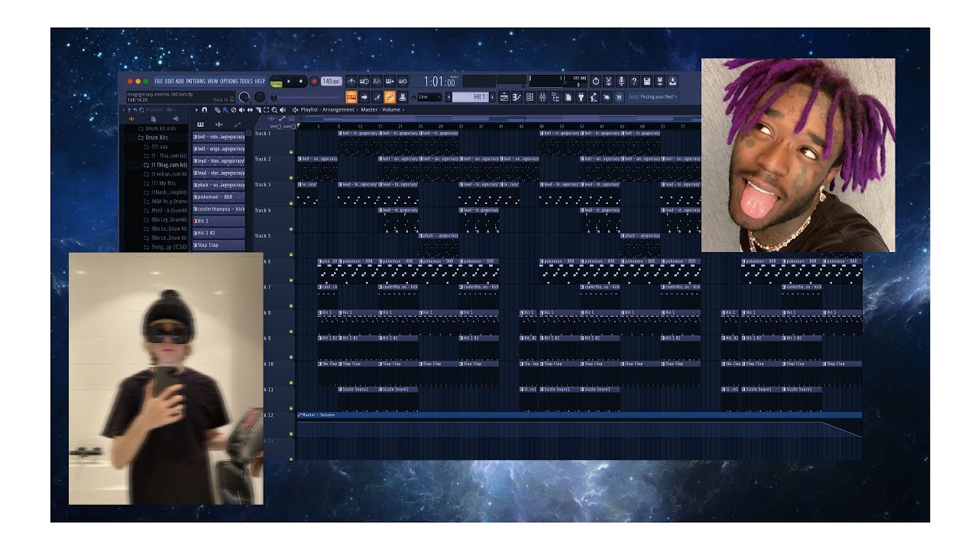Select the pencil draw tool in playlist
Viewport: 978px width, 550px height.
[218, 109]
